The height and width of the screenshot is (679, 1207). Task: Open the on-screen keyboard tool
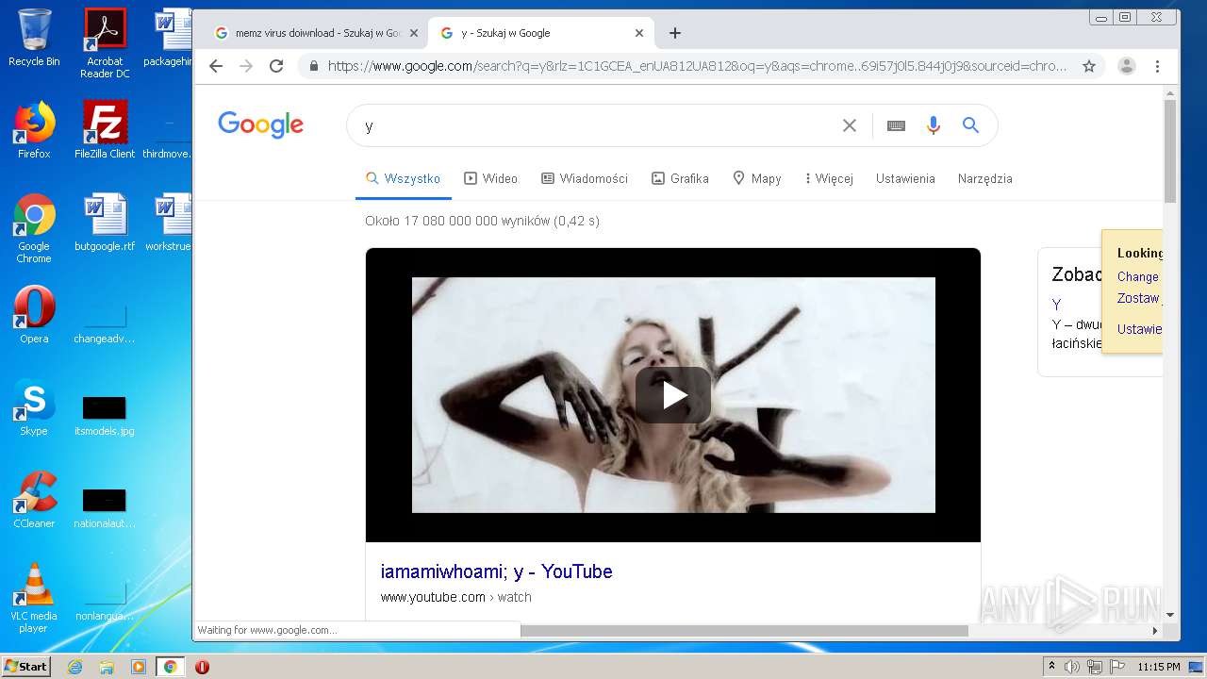[896, 125]
